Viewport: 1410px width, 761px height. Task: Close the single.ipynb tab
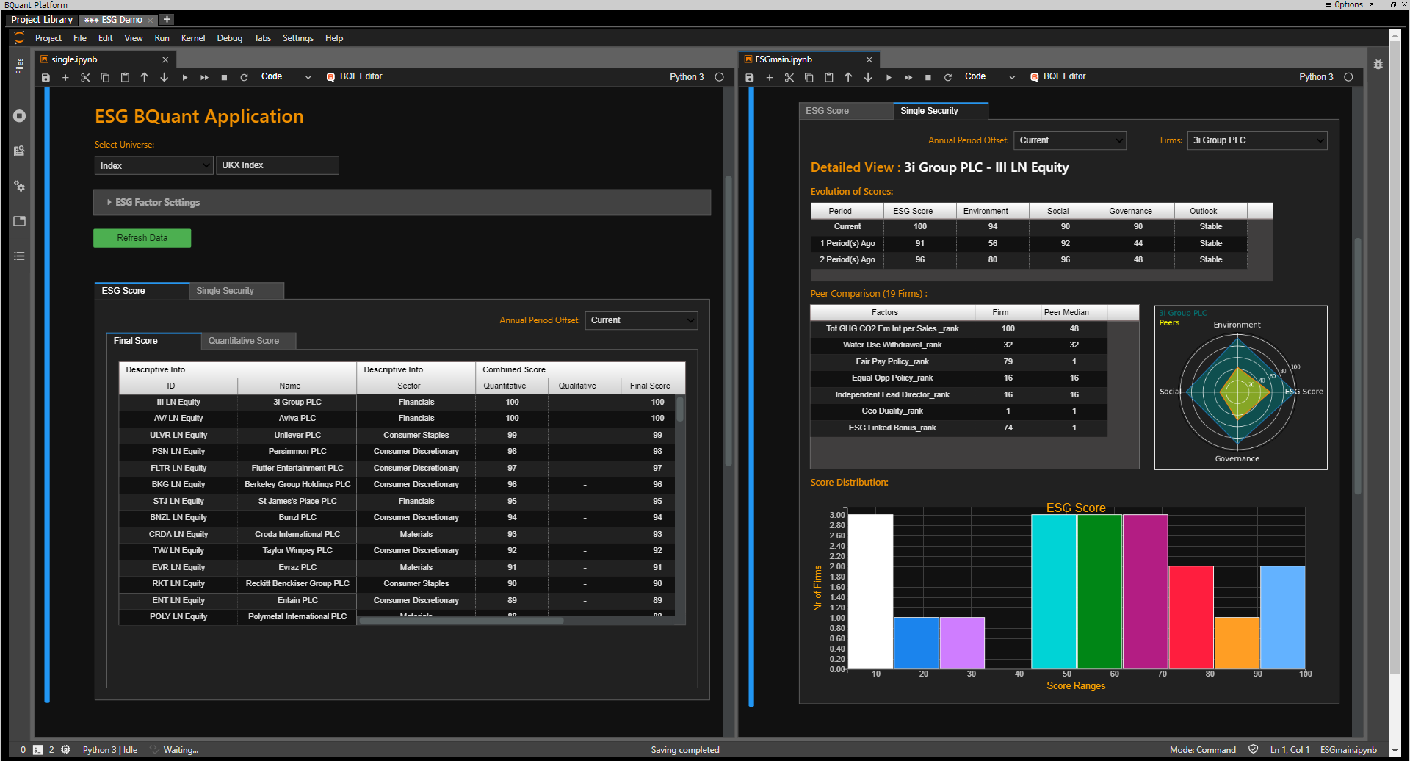pos(165,59)
